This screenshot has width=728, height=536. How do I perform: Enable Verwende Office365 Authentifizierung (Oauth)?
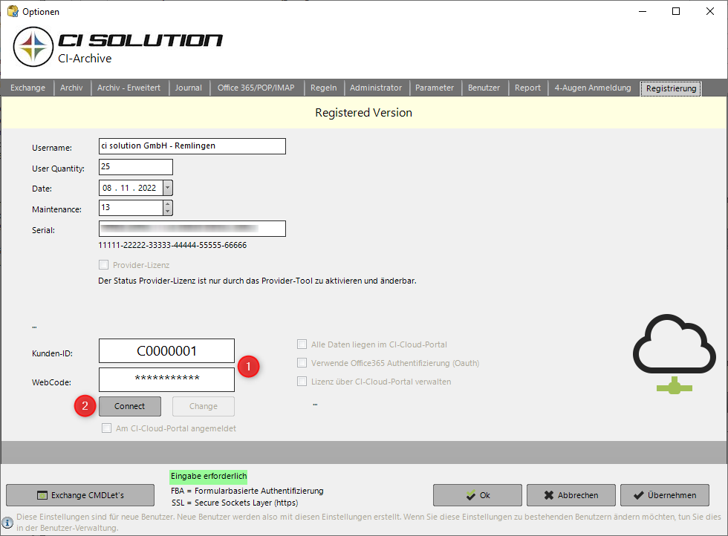(302, 363)
